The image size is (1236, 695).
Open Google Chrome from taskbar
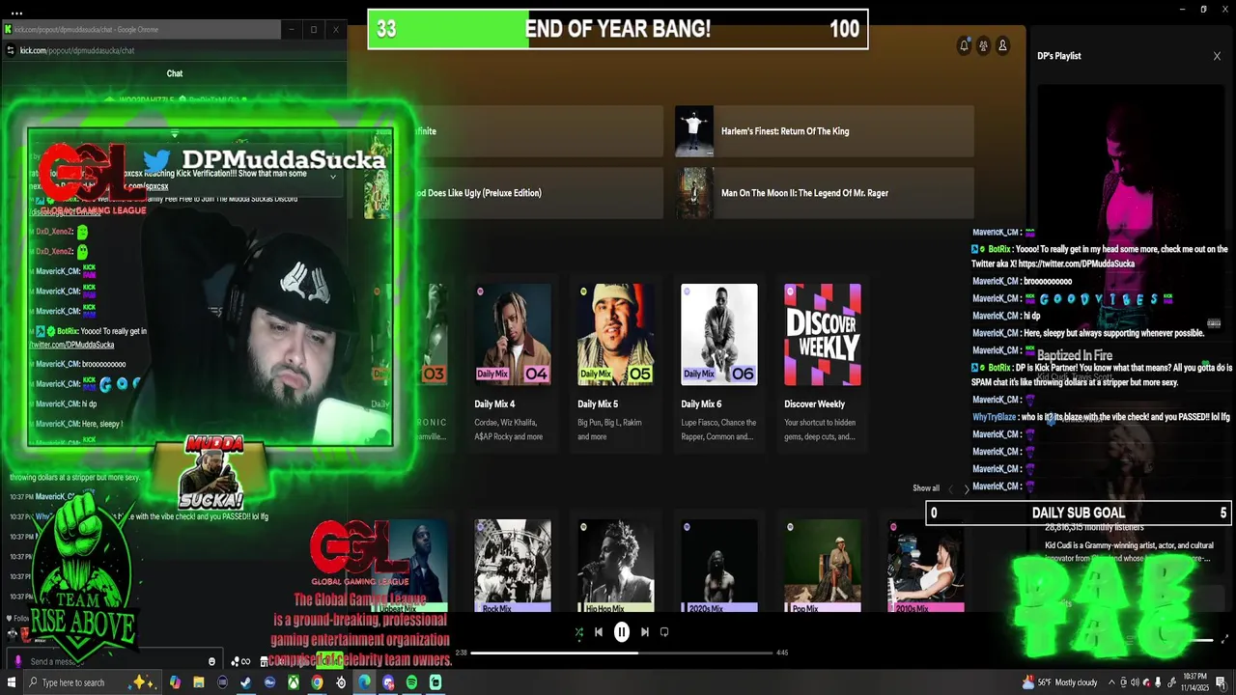(x=317, y=682)
